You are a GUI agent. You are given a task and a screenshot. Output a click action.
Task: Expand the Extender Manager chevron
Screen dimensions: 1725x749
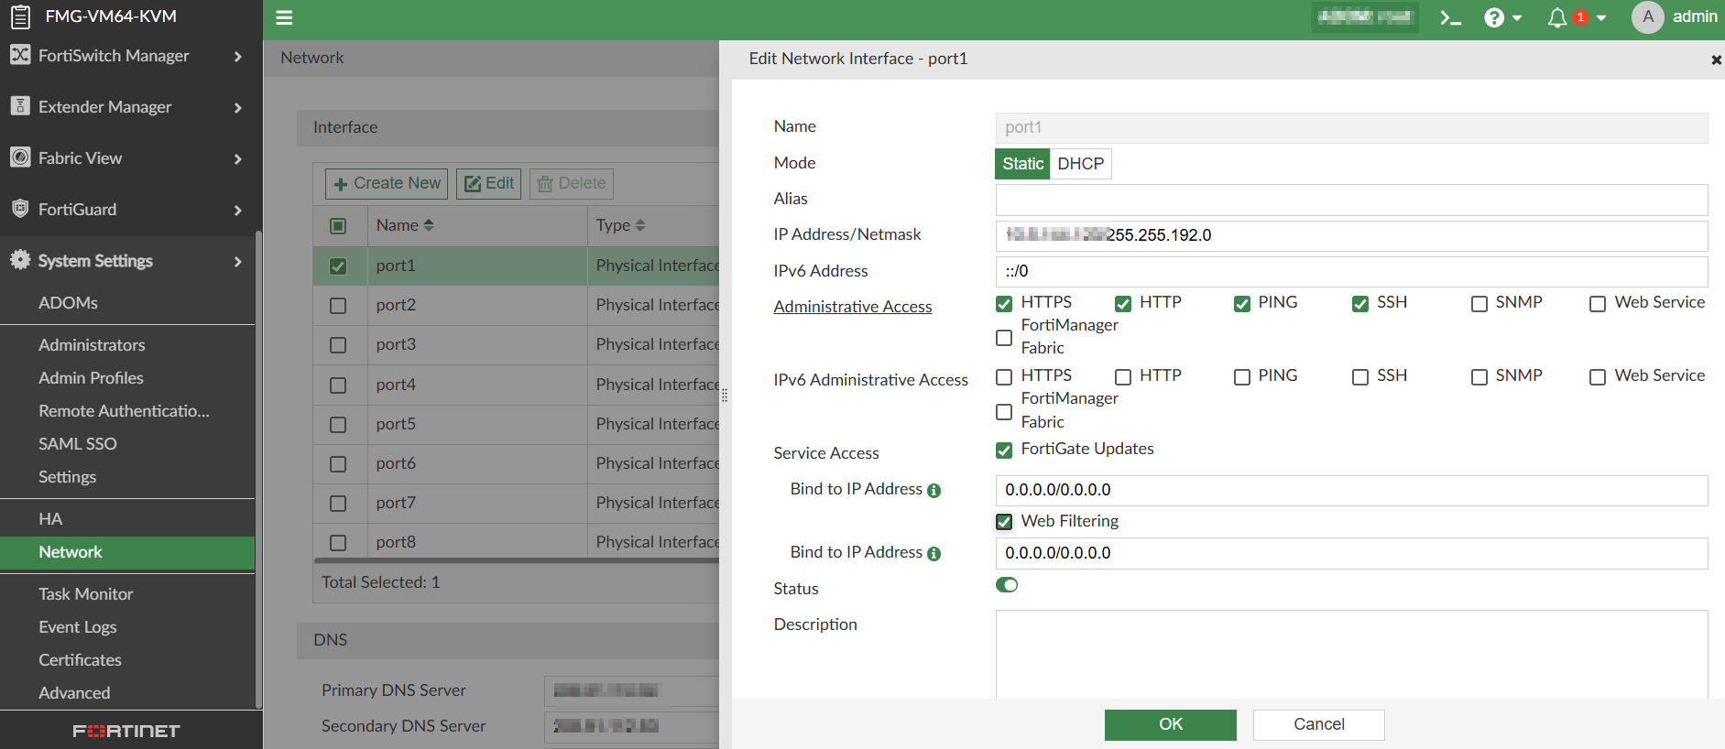[238, 108]
